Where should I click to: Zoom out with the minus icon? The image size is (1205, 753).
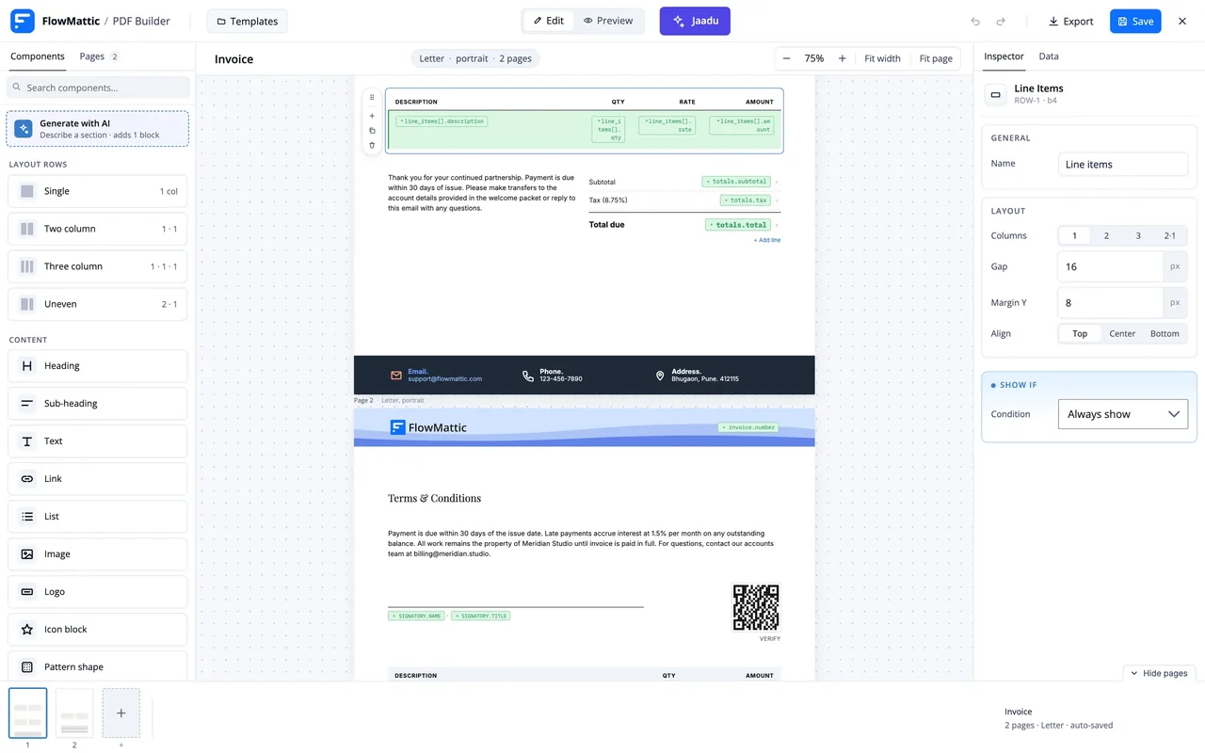[787, 58]
